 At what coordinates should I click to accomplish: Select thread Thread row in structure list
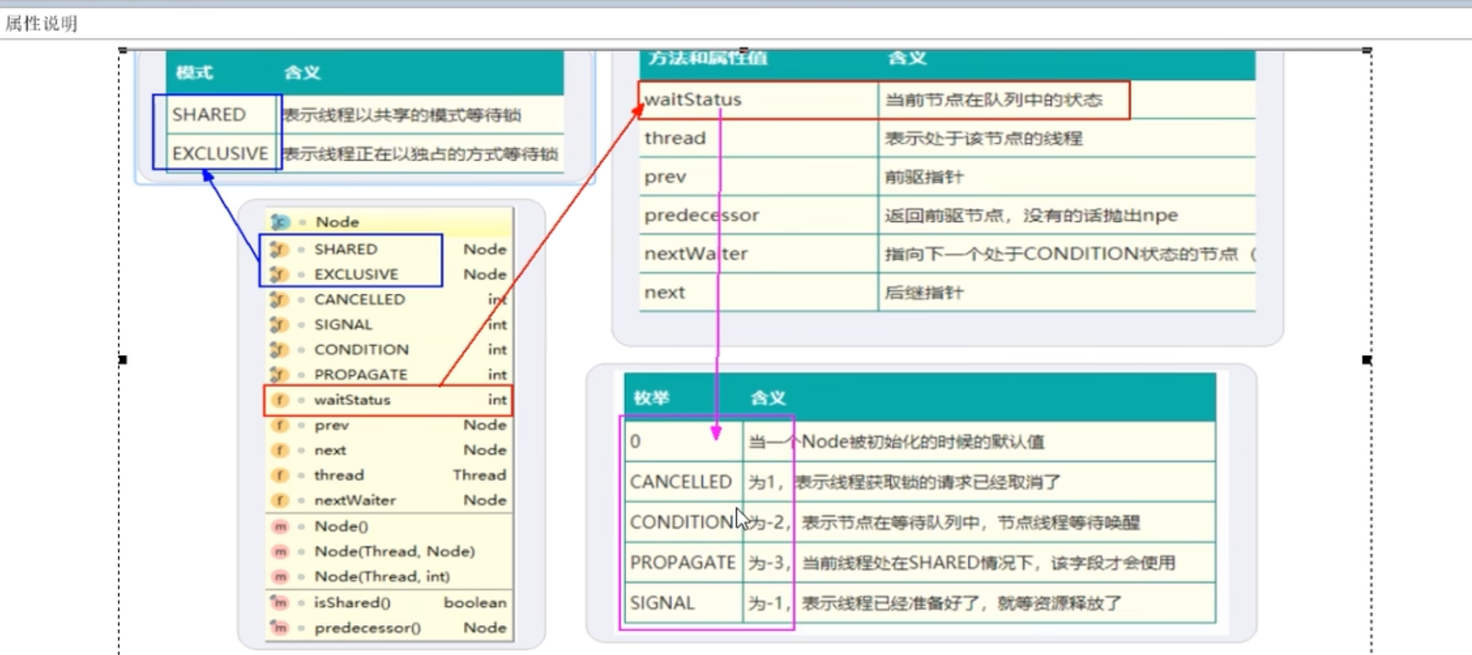click(389, 475)
